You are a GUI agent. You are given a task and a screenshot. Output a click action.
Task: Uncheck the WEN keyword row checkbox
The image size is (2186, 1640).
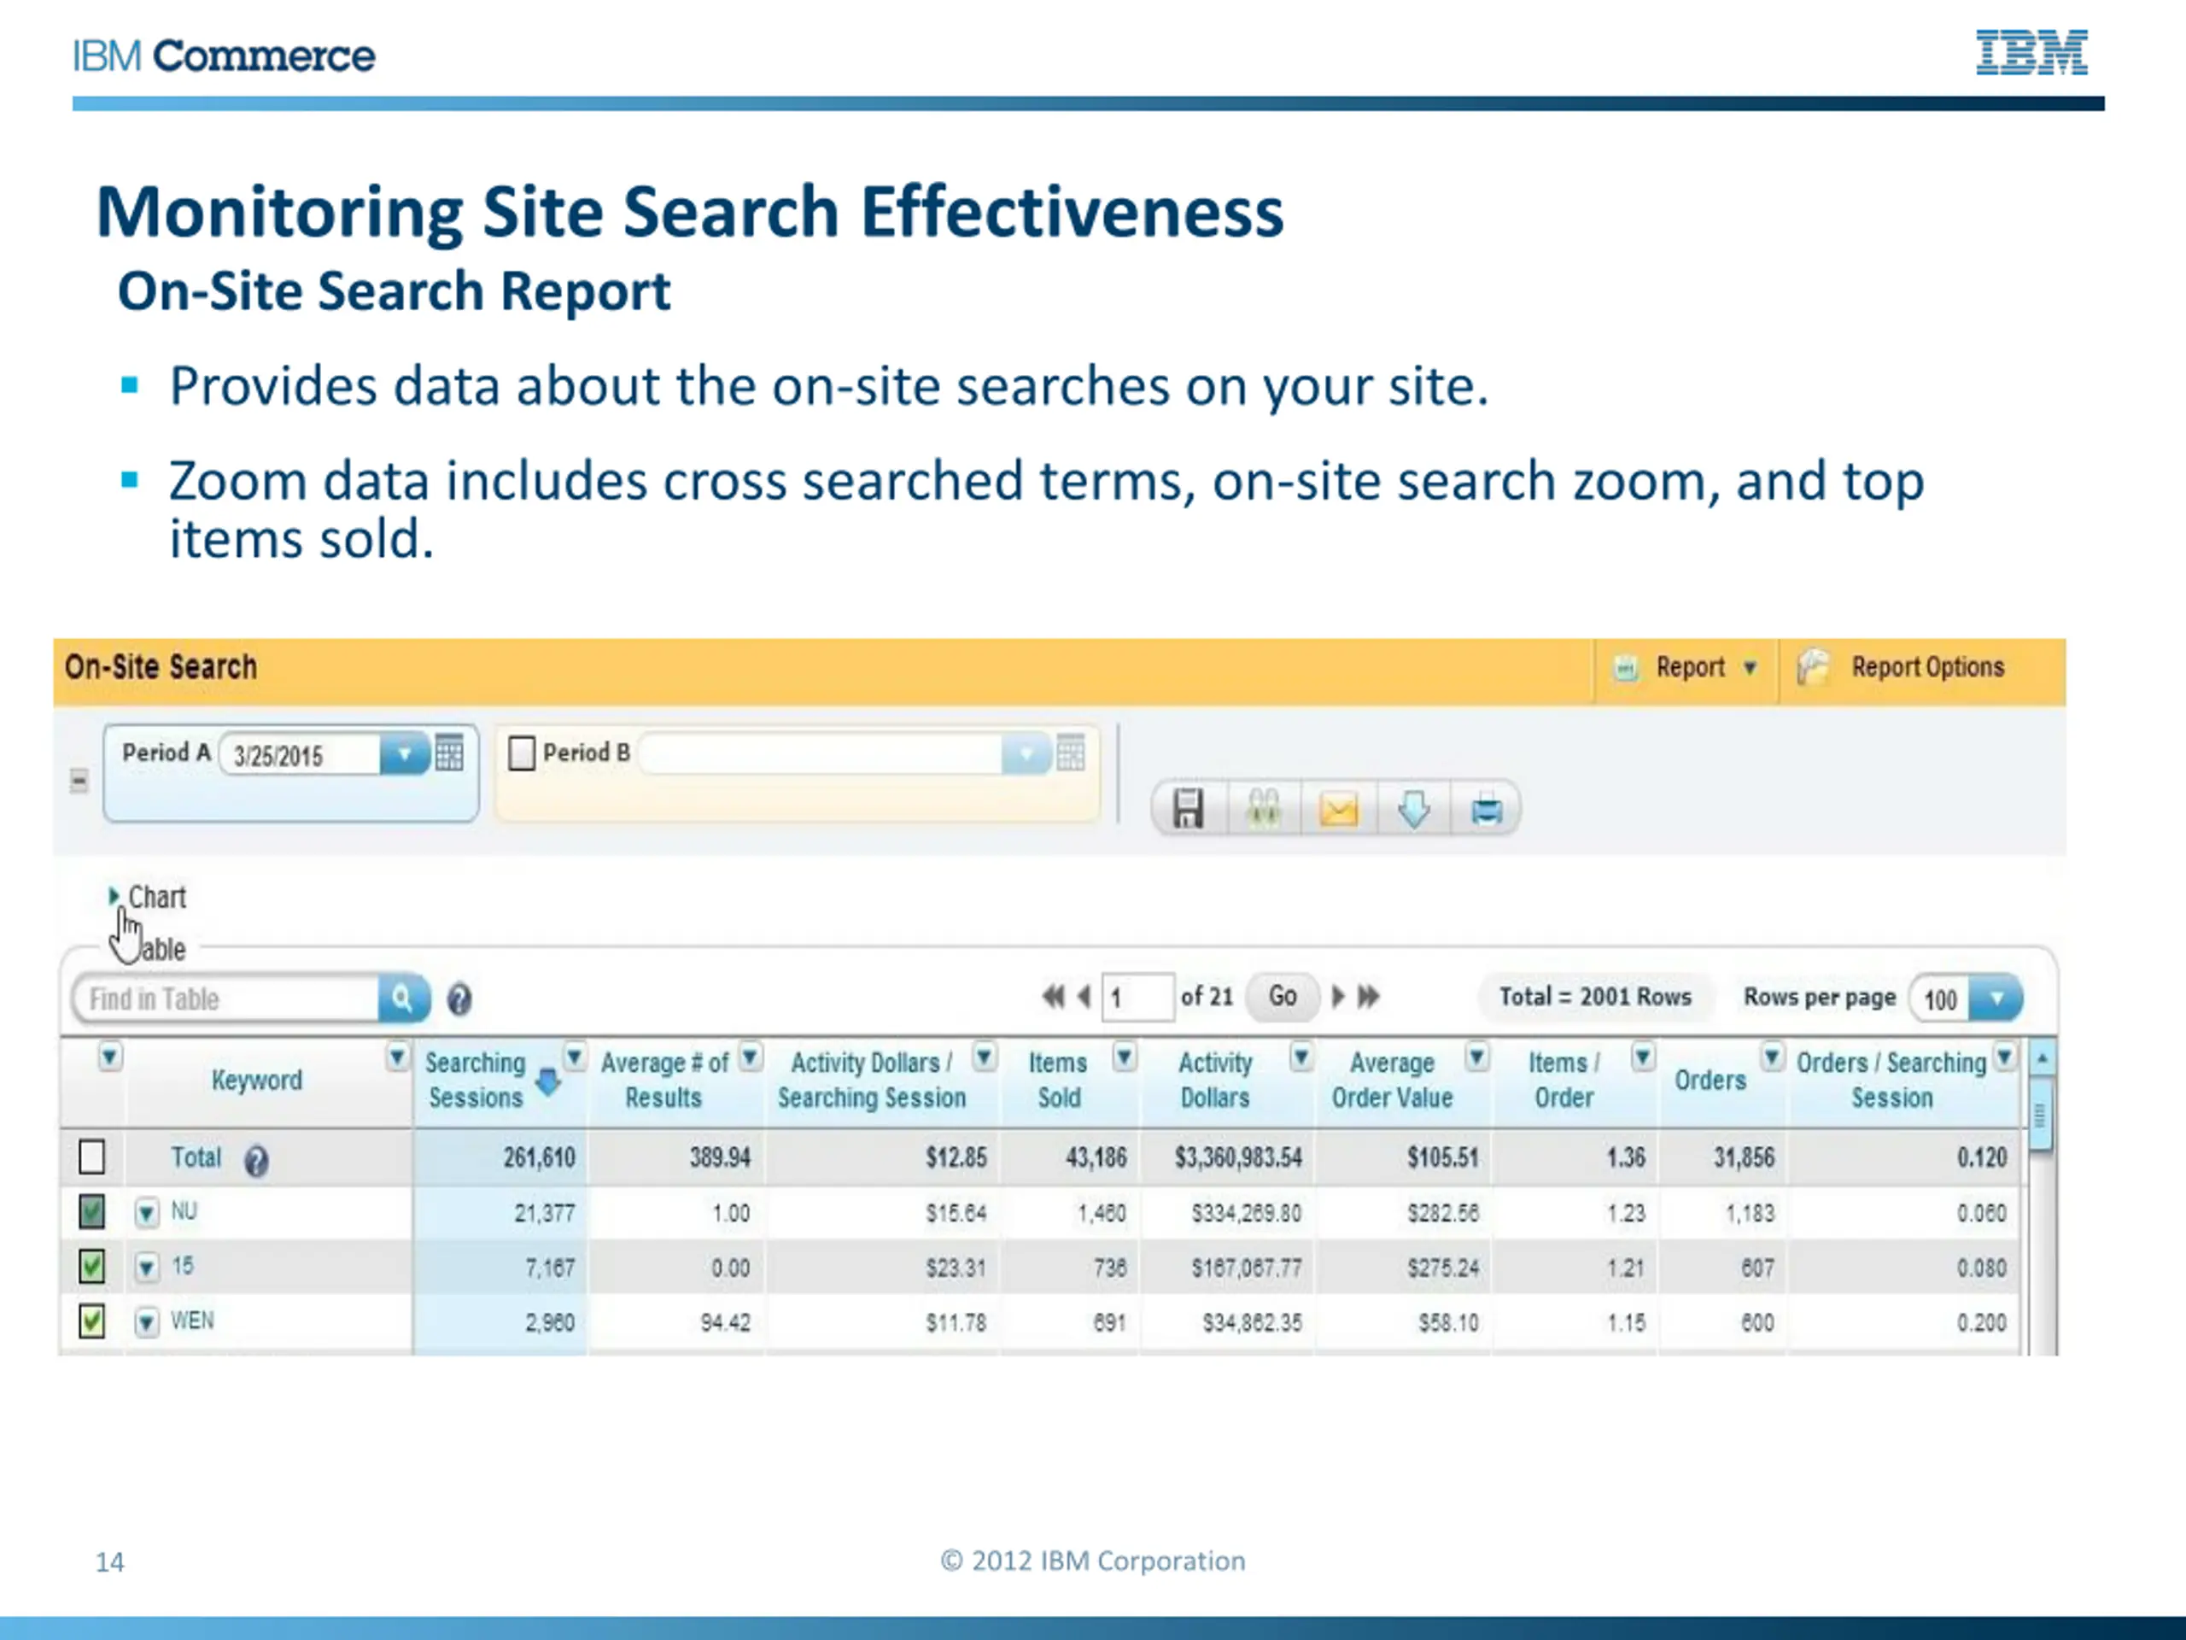[92, 1321]
